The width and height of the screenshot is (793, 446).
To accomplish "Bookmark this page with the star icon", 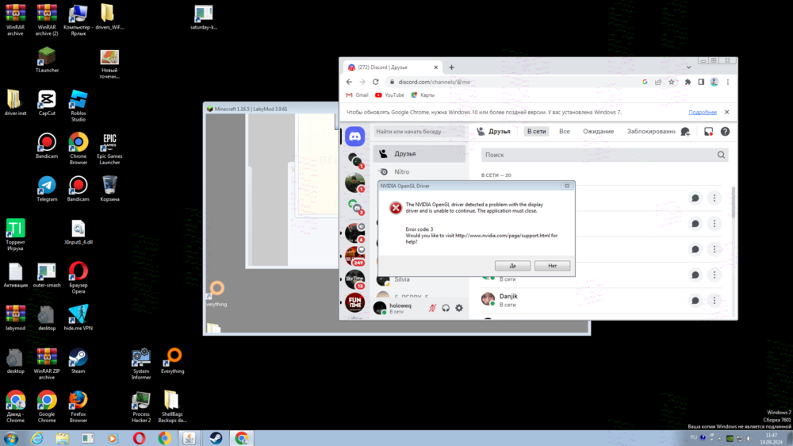I will (x=672, y=82).
